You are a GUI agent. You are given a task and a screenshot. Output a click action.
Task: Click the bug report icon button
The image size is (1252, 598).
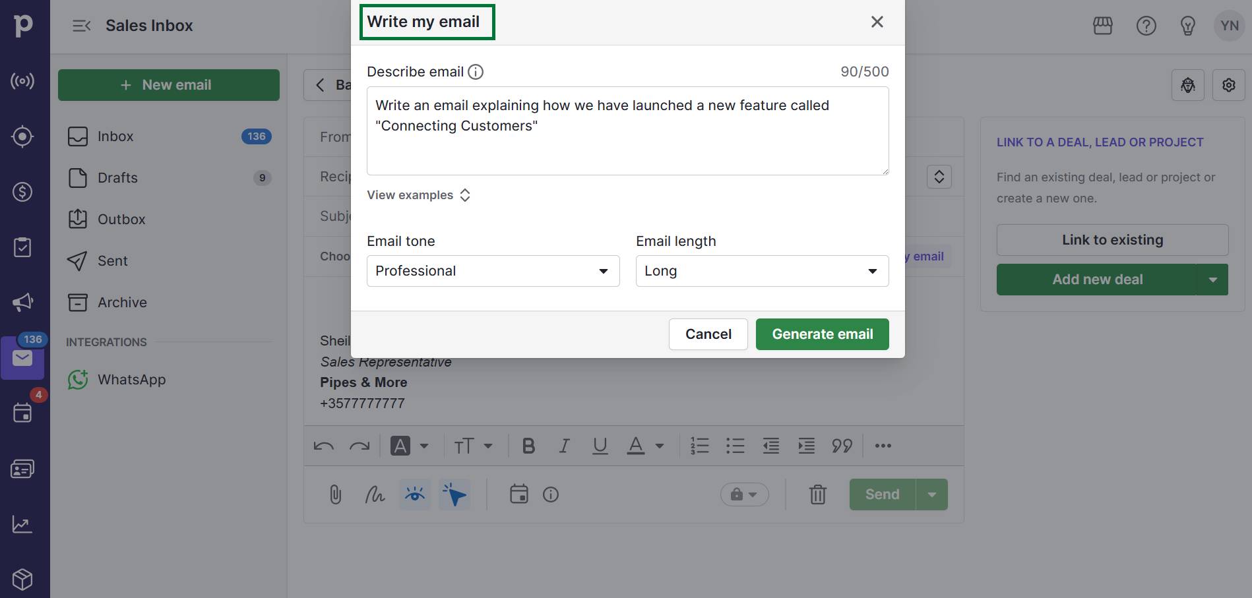[x=1188, y=85]
